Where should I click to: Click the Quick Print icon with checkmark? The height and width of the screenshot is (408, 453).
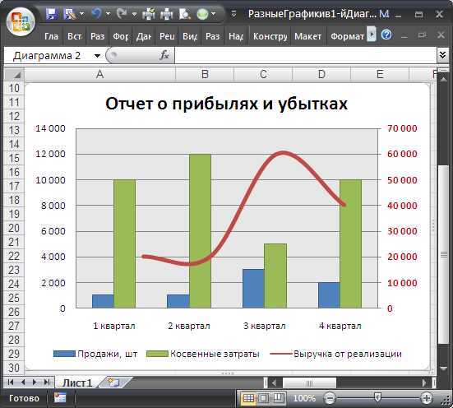[149, 13]
